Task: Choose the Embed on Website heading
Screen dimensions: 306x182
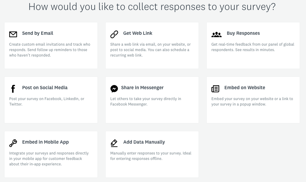Action: [245, 88]
